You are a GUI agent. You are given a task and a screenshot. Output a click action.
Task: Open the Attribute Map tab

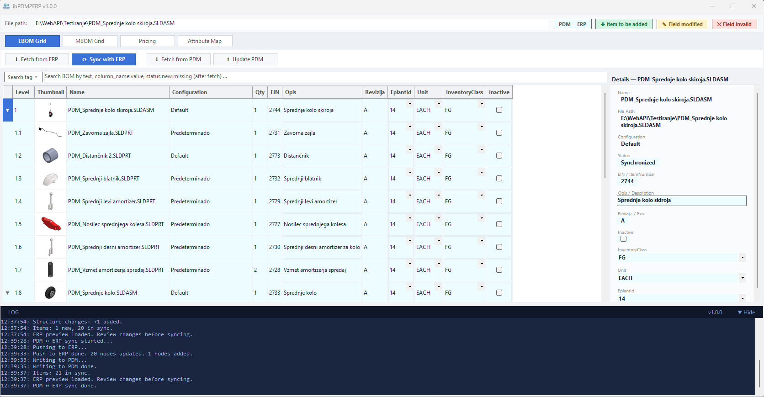[205, 41]
